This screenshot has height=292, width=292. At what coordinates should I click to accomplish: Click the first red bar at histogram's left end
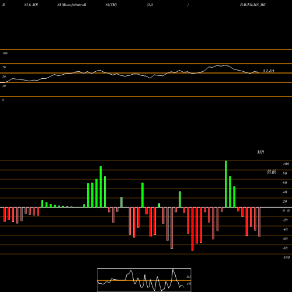point(5,214)
